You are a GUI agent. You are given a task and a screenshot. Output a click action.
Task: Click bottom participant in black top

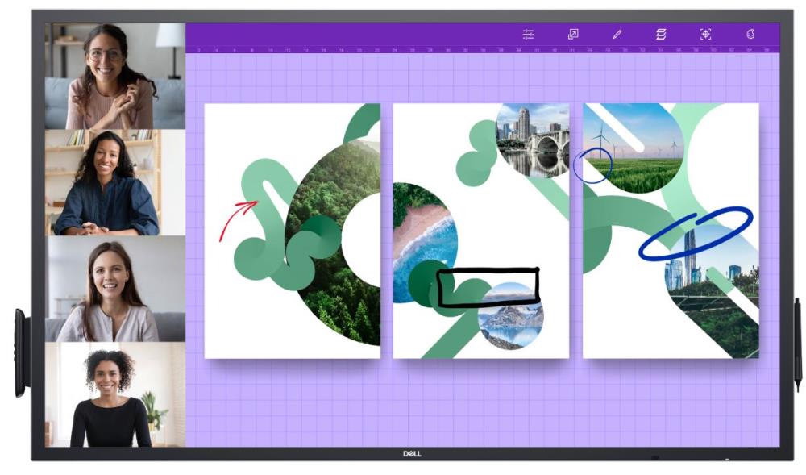click(x=114, y=395)
